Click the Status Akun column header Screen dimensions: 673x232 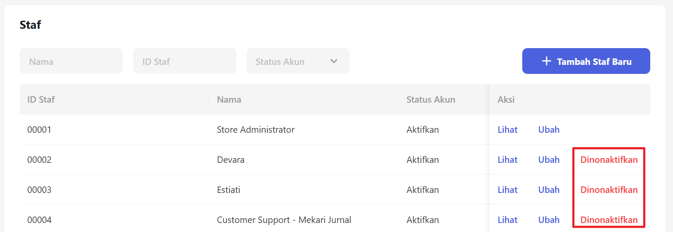[x=430, y=100]
